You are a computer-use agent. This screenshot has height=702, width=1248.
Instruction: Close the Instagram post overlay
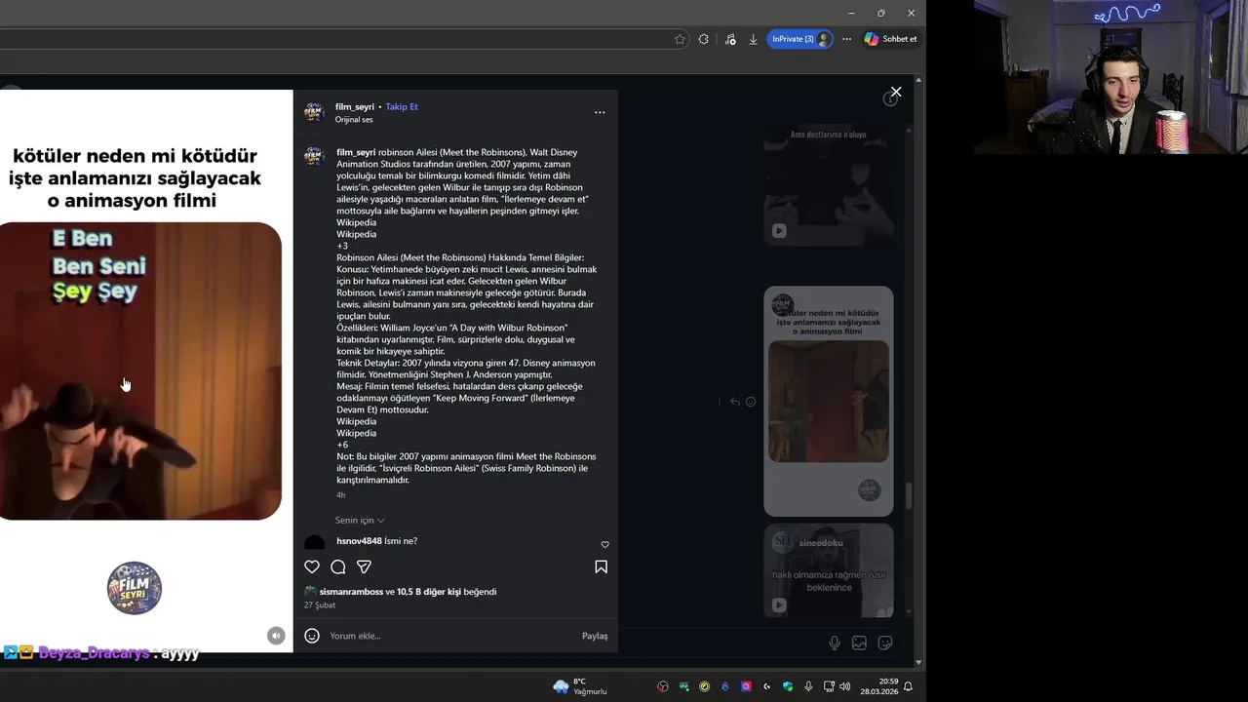(896, 92)
